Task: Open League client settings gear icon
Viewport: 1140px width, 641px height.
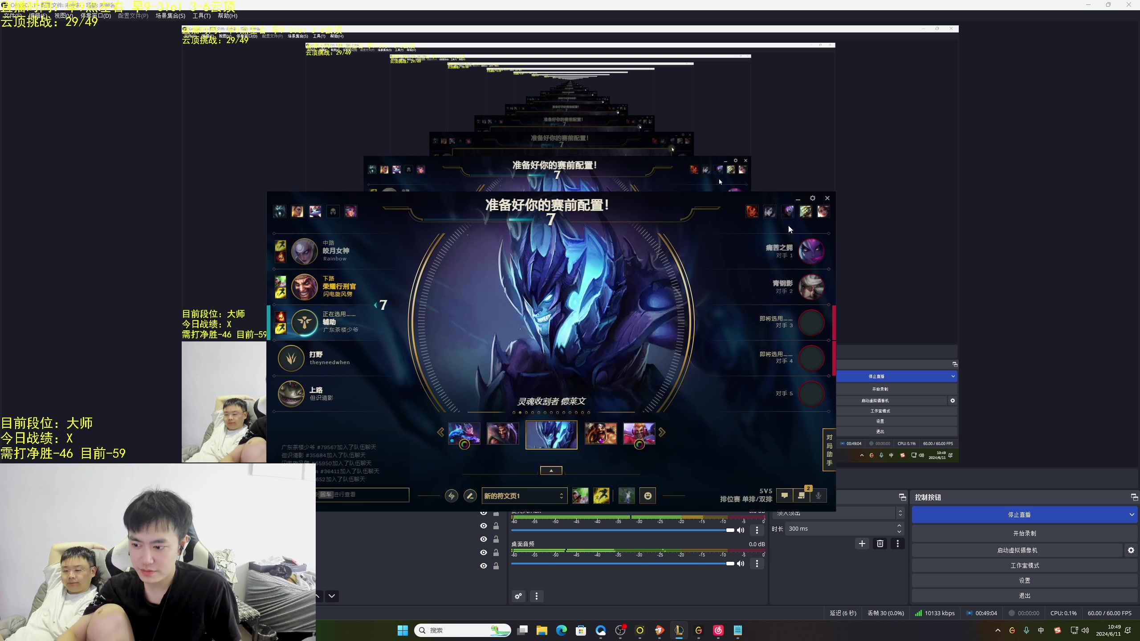Action: [x=813, y=198]
